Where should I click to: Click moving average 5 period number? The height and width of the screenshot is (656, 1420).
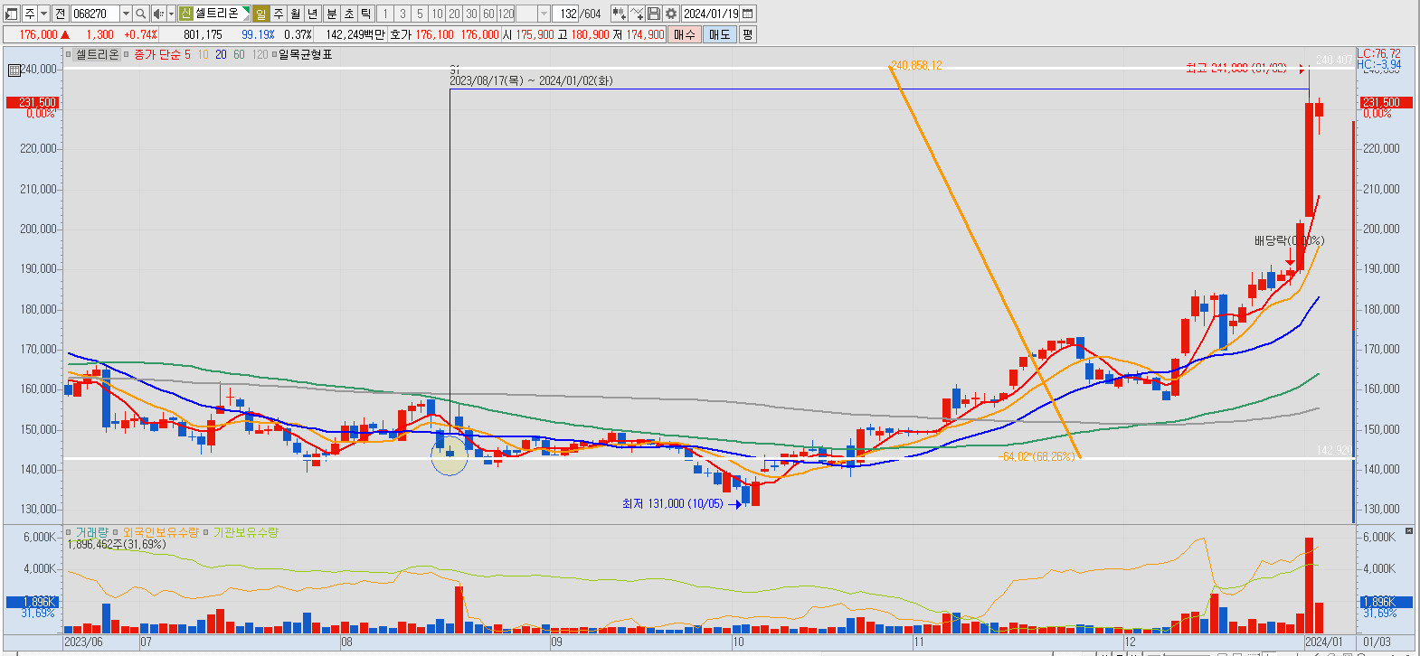tap(187, 55)
